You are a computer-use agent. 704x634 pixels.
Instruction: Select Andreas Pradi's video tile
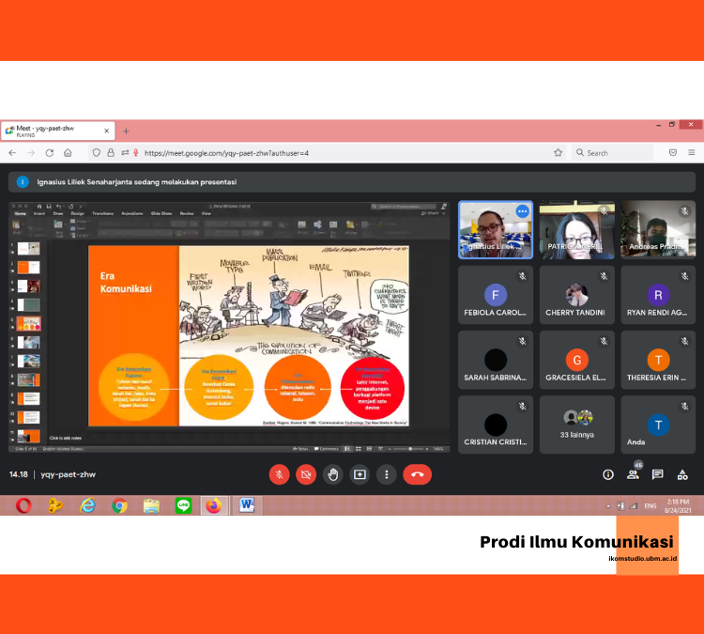coord(658,230)
